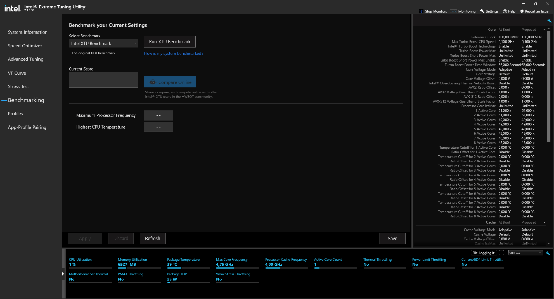Click the Vmax Stress Throttling tile

point(238,277)
